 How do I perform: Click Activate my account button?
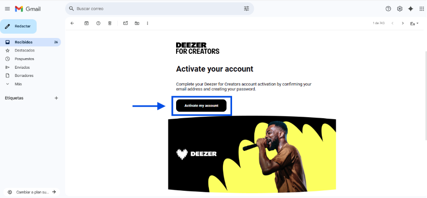coord(201,106)
